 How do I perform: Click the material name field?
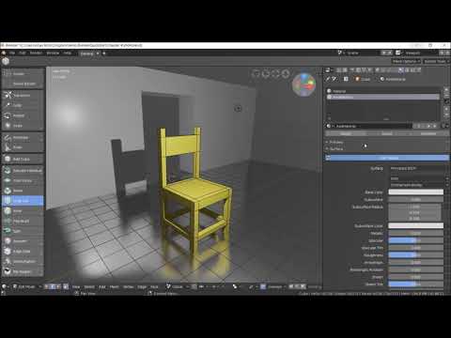pos(373,126)
